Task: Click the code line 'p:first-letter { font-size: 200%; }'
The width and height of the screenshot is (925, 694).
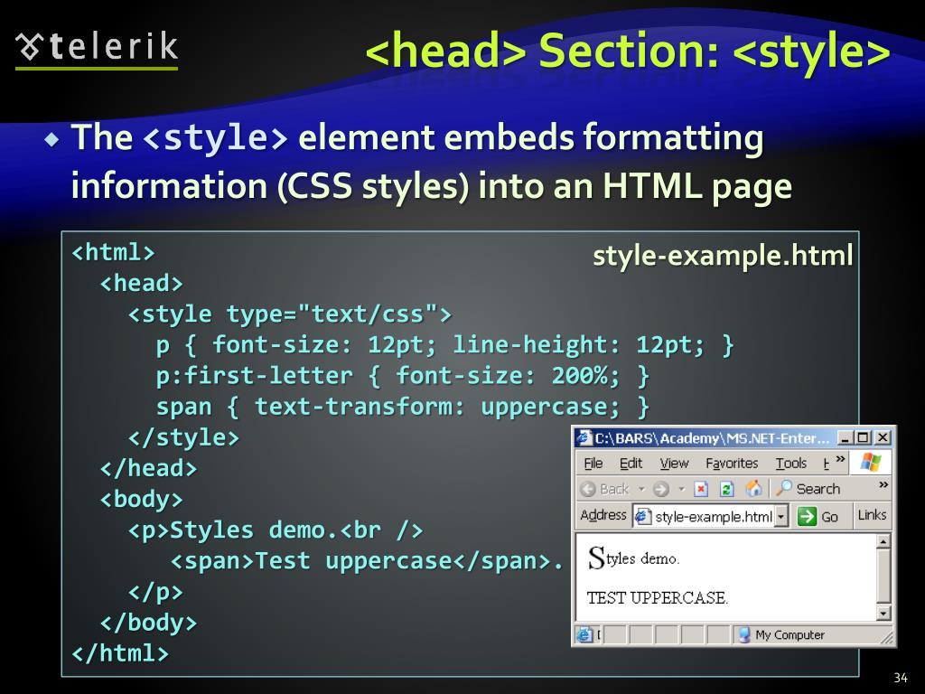Action: point(402,376)
